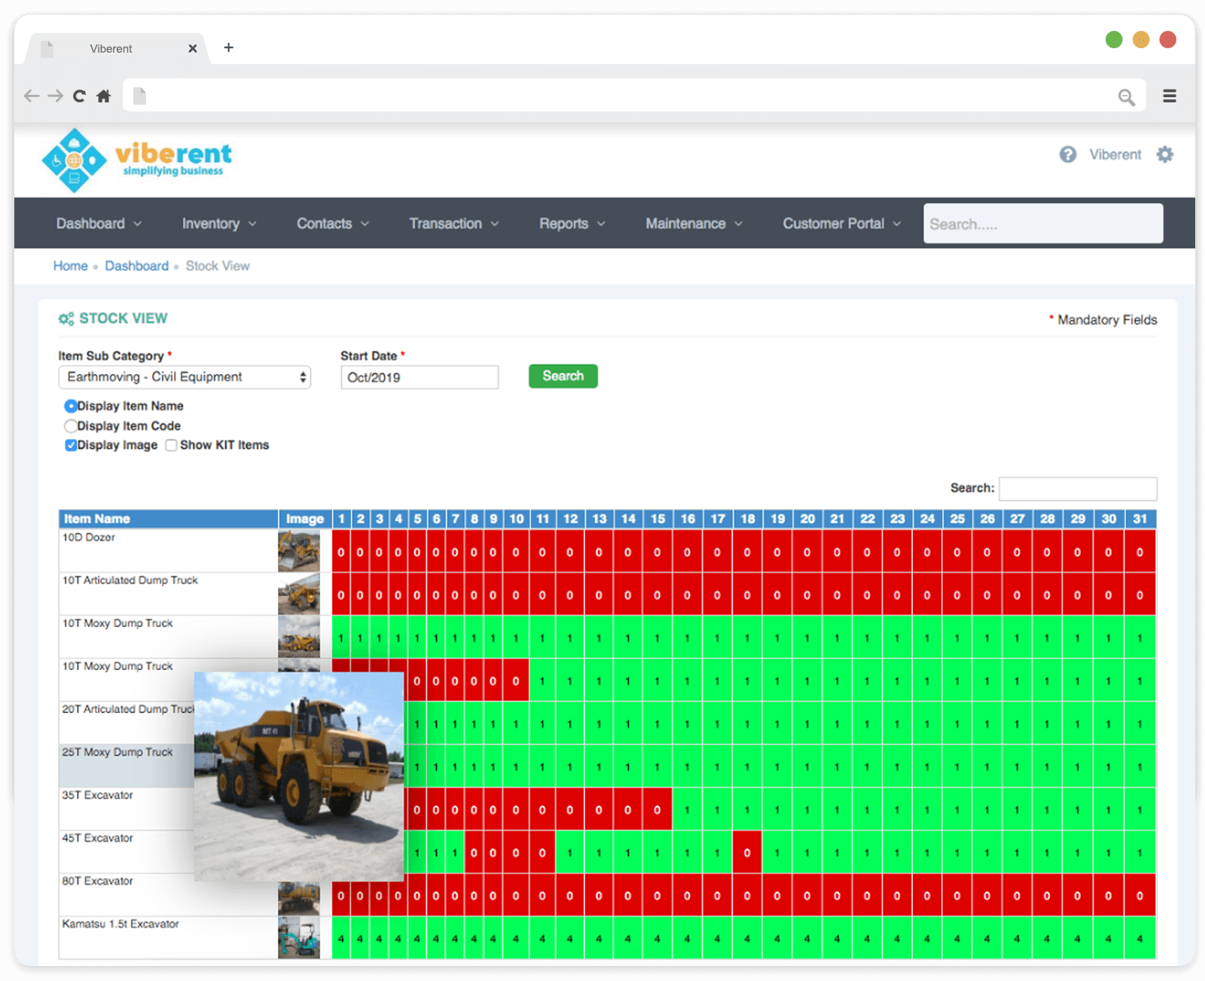Select Display Item Code radio button

(71, 426)
